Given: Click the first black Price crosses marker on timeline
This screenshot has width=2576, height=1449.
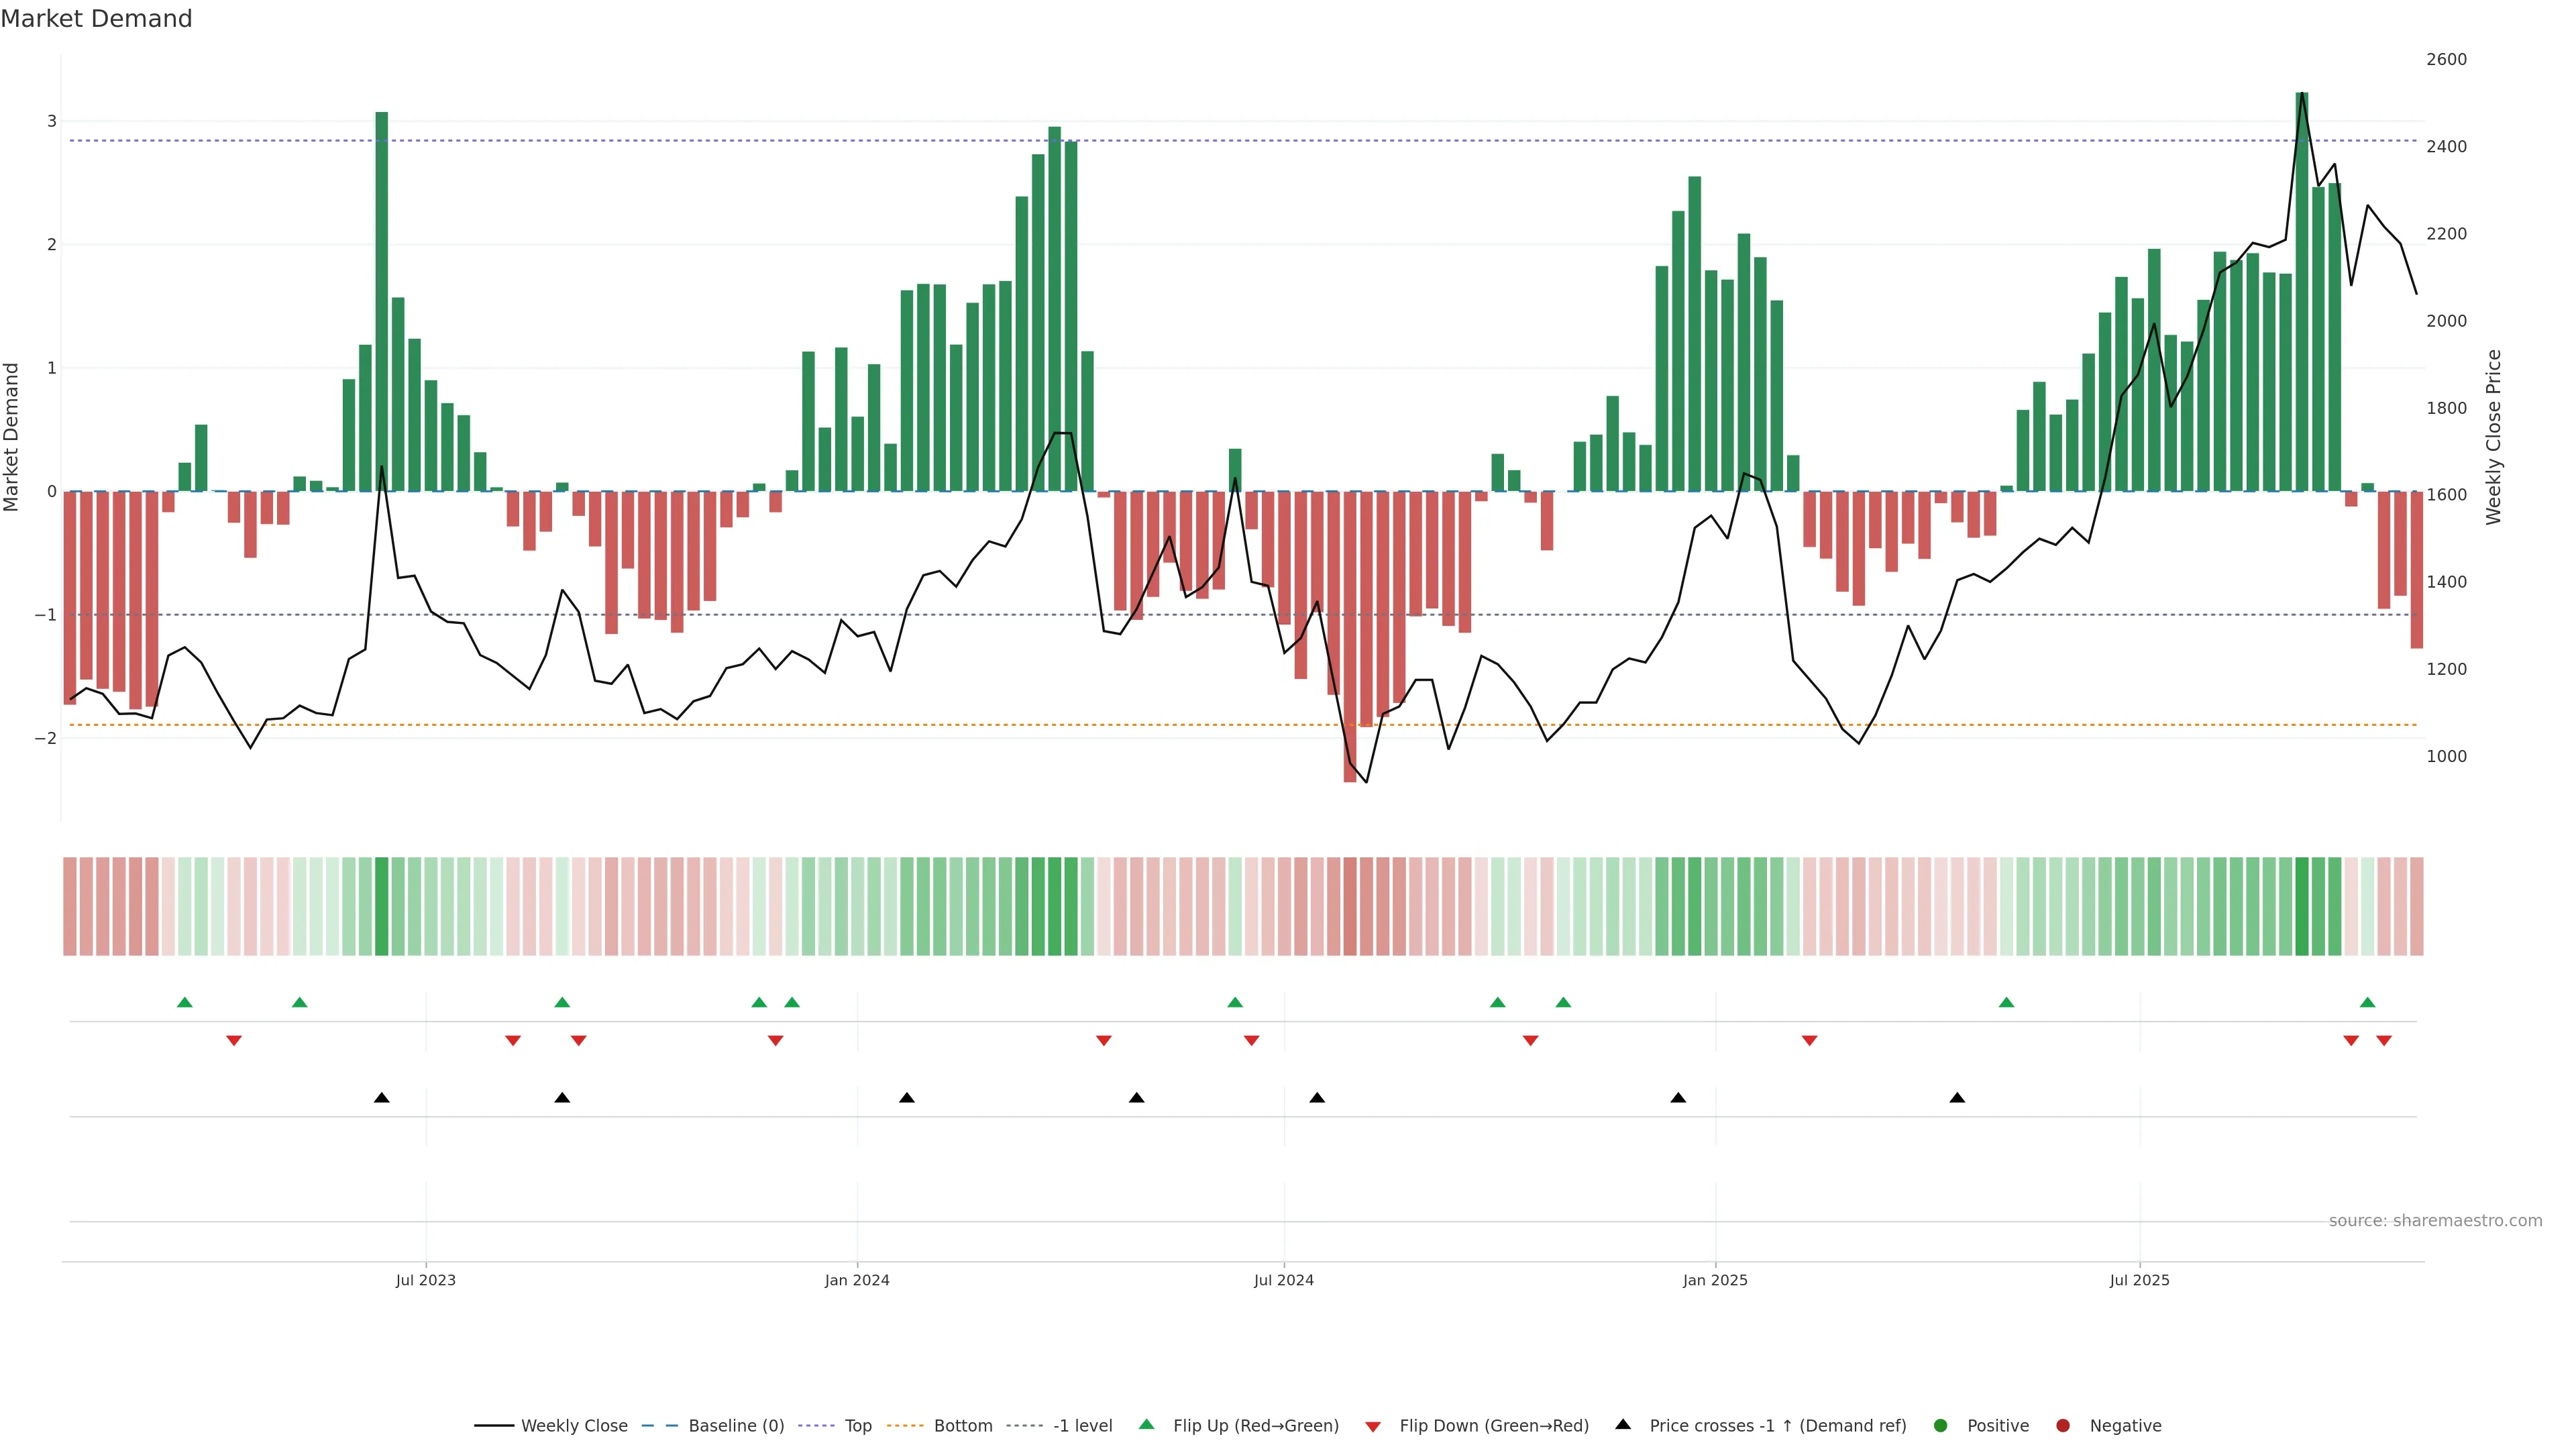Looking at the screenshot, I should (x=381, y=1098).
